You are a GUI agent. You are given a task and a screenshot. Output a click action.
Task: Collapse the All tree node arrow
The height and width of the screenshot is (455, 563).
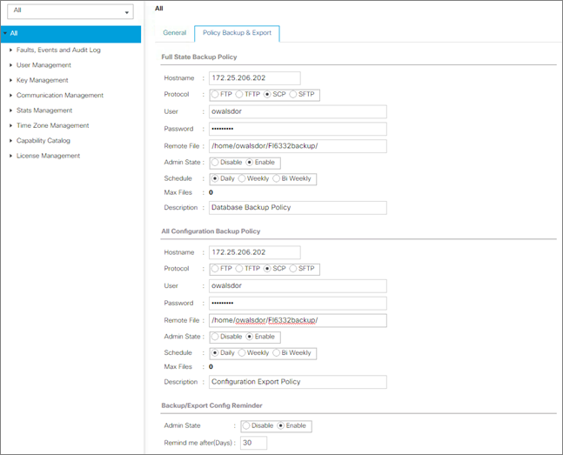5,33
